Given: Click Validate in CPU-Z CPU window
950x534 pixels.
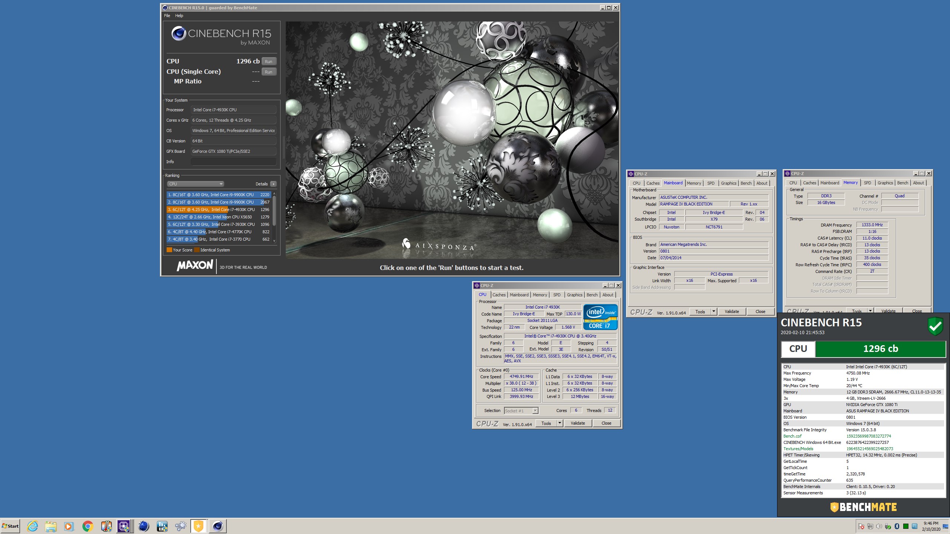Looking at the screenshot, I should point(578,423).
